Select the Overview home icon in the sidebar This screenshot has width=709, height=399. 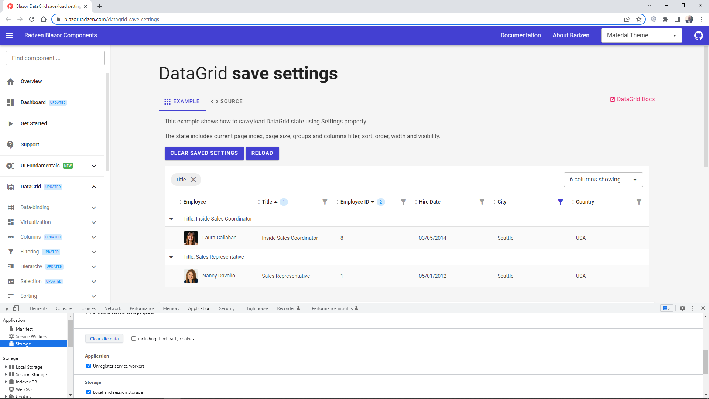tap(11, 81)
